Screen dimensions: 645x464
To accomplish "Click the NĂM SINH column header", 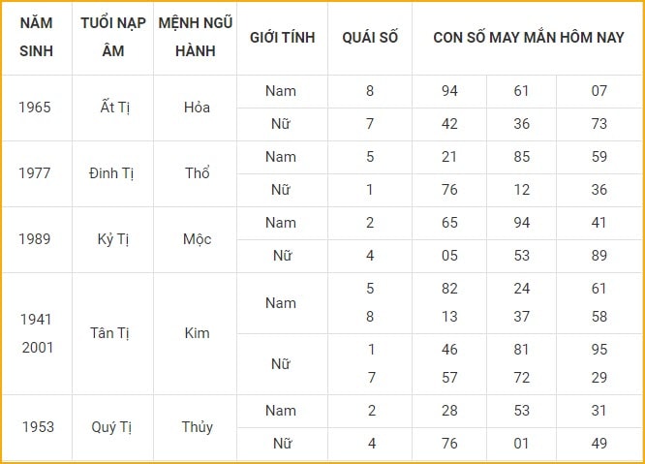I will click(x=36, y=38).
